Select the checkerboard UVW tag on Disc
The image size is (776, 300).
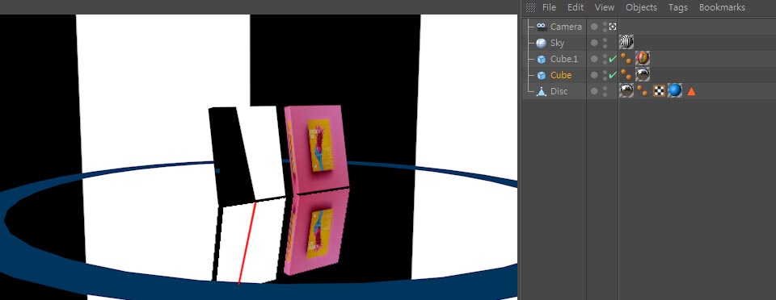point(659,91)
